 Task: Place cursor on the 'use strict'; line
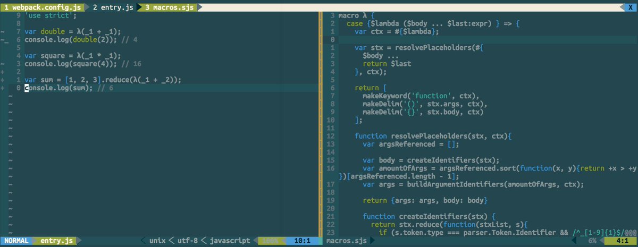51,16
